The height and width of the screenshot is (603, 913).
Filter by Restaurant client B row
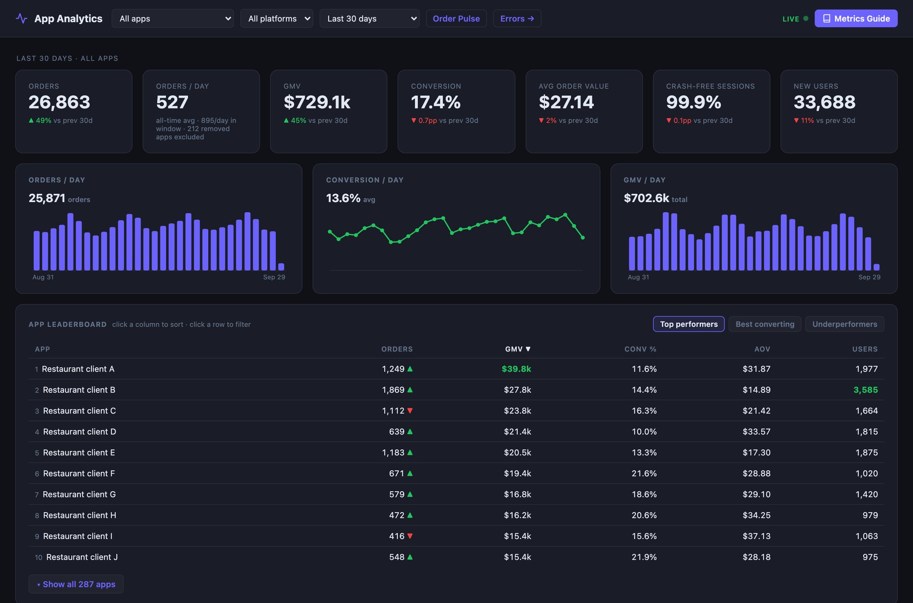456,390
